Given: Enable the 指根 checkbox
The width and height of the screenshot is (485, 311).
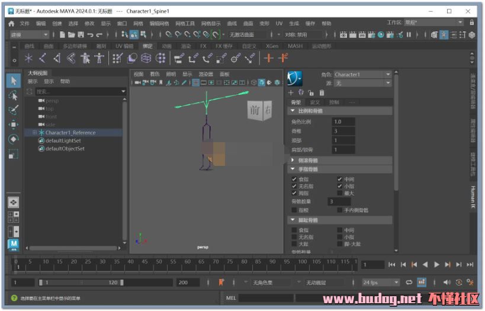Looking at the screenshot, I should click(294, 210).
